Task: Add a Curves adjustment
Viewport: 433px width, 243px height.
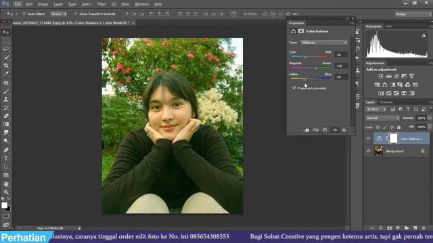Action: pyautogui.click(x=396, y=76)
